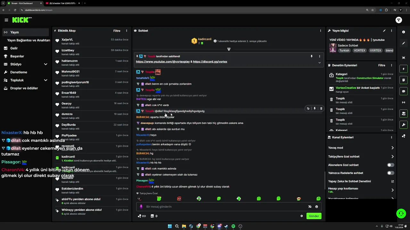Send message with Gönder button
The width and height of the screenshot is (410, 230).
tap(314, 216)
